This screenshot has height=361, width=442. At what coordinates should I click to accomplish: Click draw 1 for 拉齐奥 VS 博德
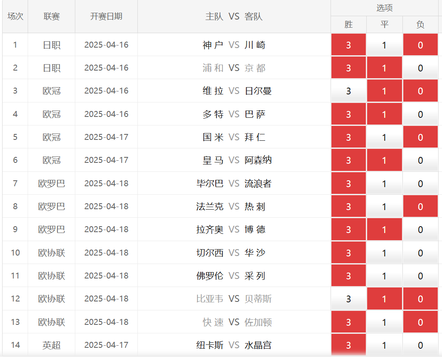point(384,229)
